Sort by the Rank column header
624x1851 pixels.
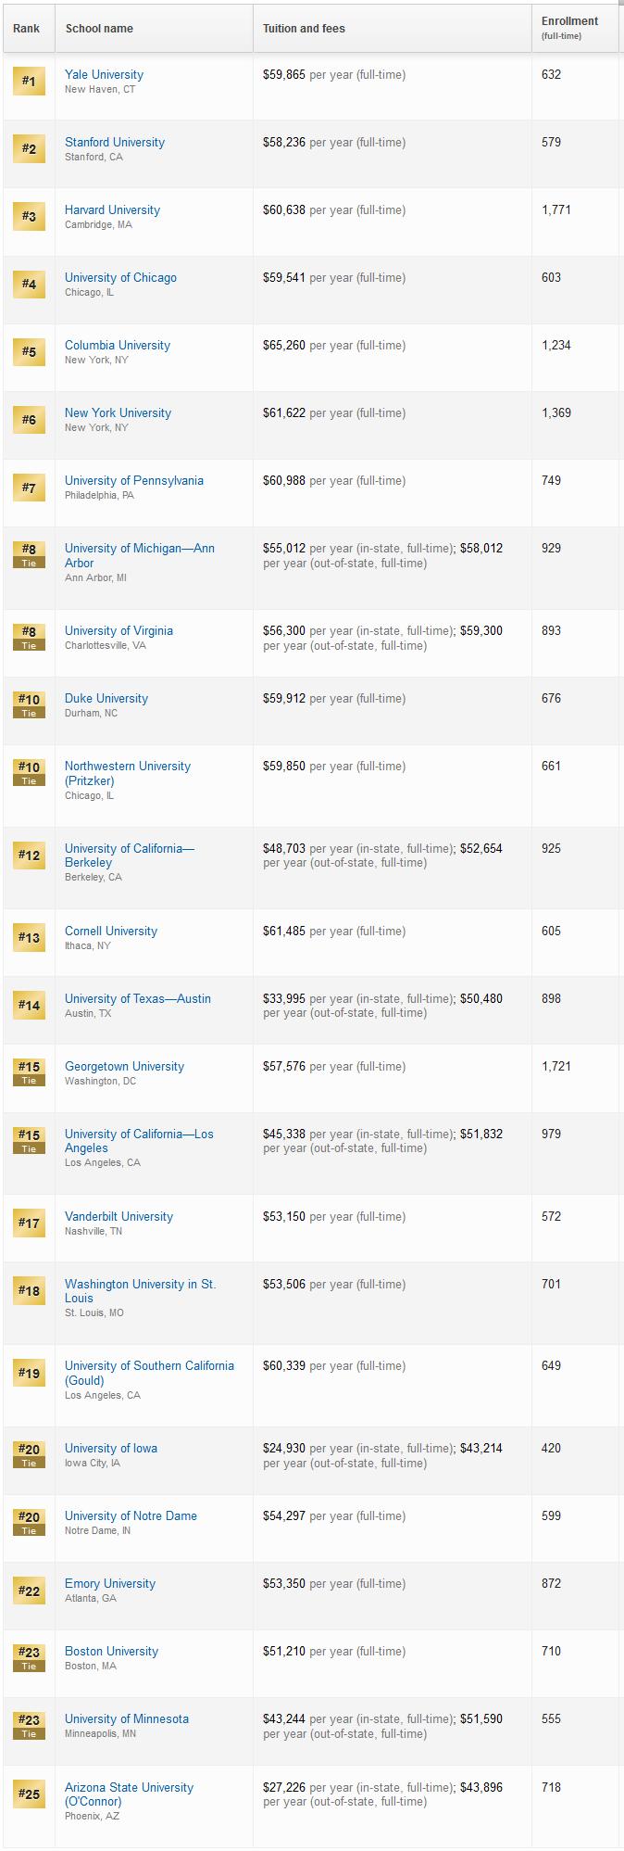point(27,29)
